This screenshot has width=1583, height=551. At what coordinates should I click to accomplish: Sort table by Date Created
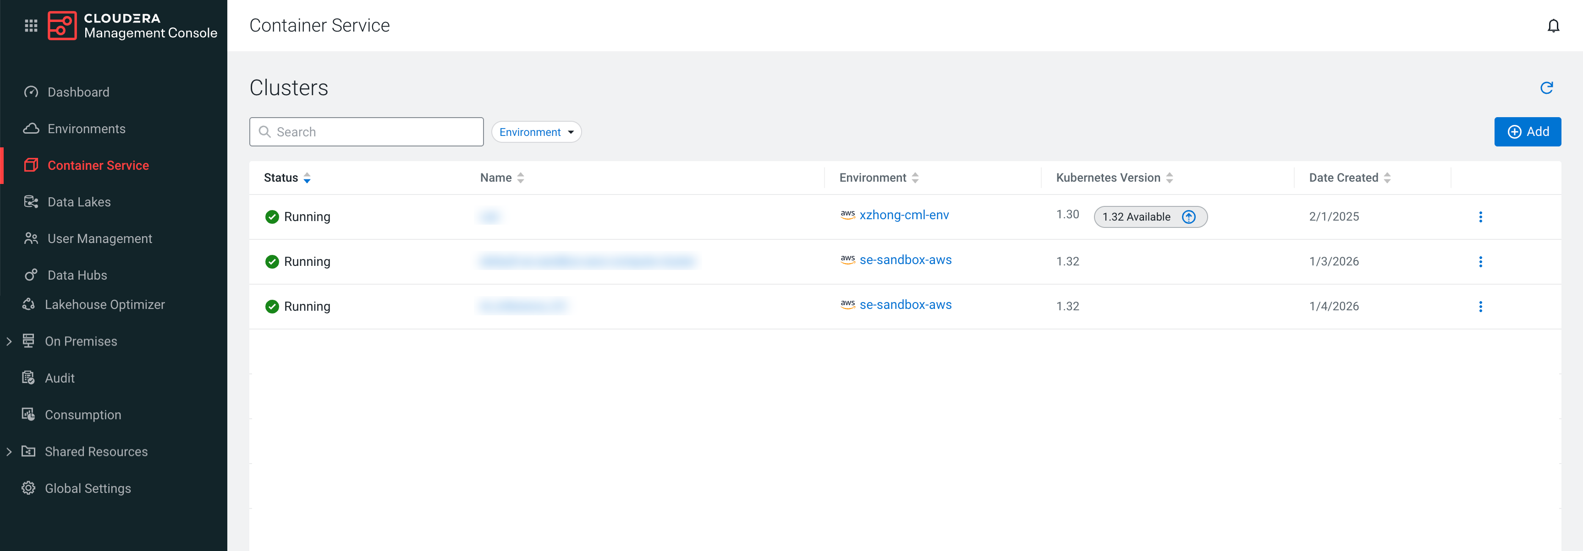tap(1387, 178)
